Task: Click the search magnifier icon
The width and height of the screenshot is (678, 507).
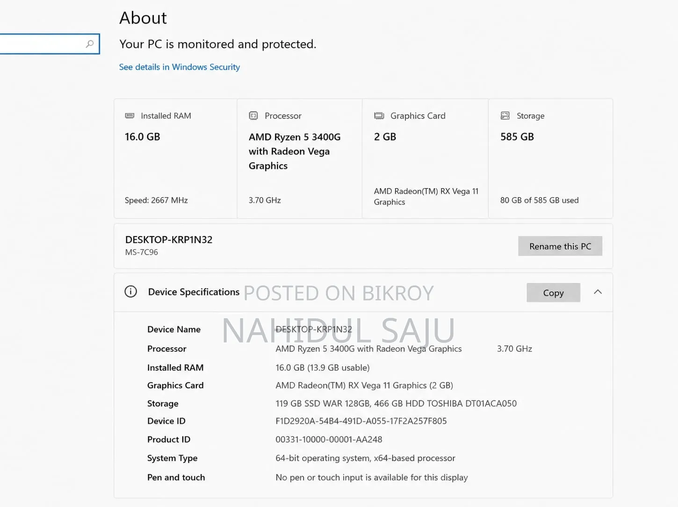Action: pos(90,44)
